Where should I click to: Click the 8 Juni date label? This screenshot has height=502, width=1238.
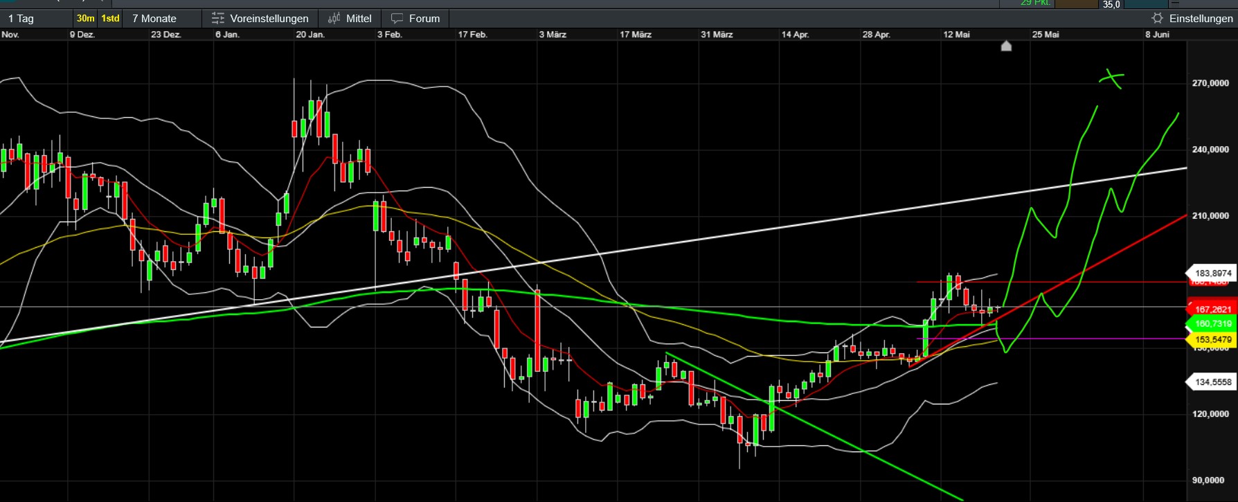pos(1158,35)
